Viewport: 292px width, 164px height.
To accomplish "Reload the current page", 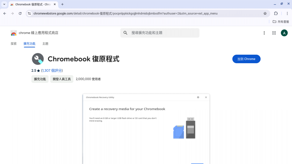I will [20, 13].
